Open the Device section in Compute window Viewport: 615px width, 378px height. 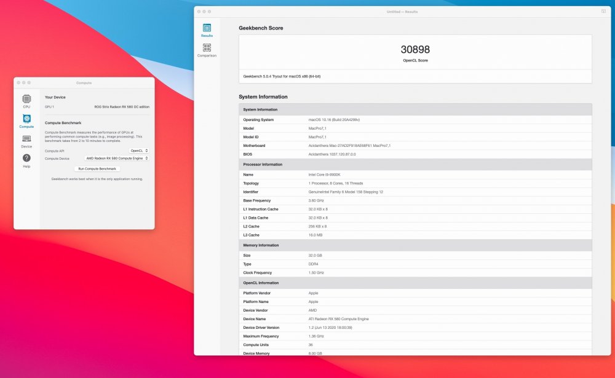[x=26, y=141]
